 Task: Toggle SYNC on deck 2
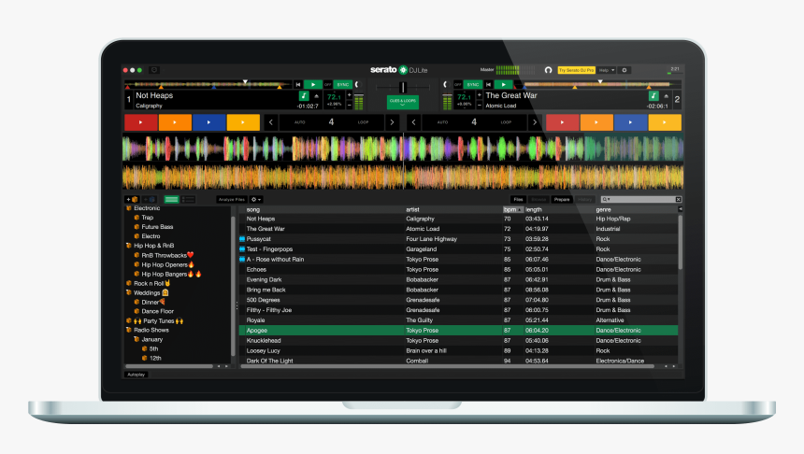click(x=473, y=85)
